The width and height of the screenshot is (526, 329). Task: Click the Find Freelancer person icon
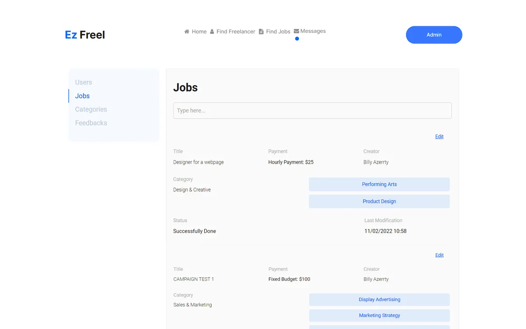coord(212,32)
